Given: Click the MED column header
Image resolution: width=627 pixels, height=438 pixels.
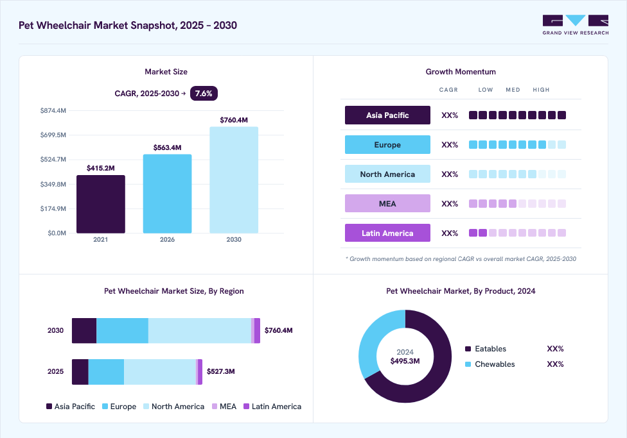Looking at the screenshot, I should 513,90.
